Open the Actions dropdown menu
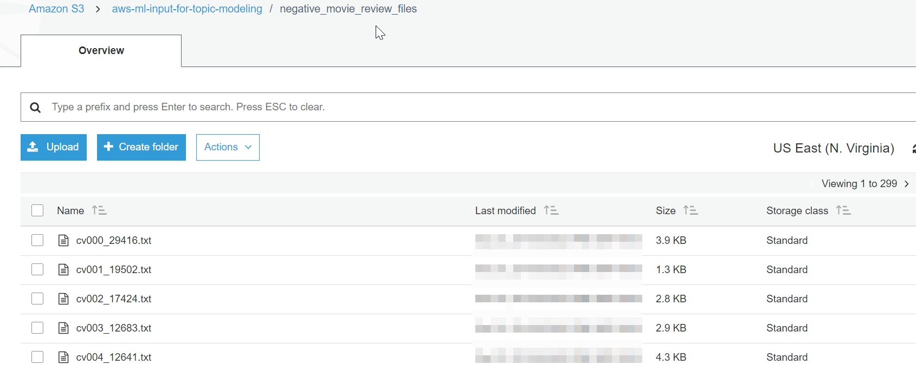 228,147
